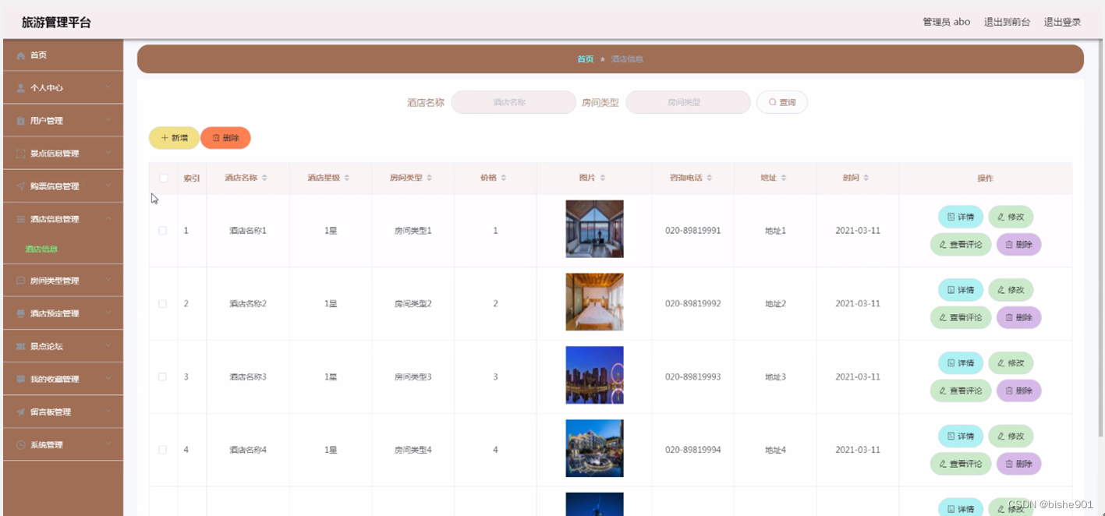Sort by 时间 column sort icon

click(866, 178)
